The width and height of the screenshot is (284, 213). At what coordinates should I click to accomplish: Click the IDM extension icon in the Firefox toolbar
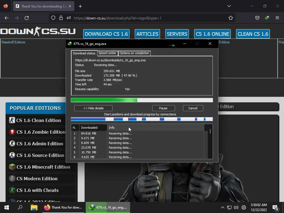[x=267, y=18]
